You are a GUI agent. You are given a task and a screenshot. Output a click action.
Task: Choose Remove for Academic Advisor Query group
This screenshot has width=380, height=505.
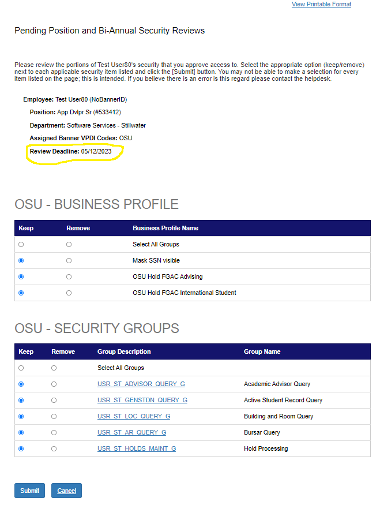54,384
